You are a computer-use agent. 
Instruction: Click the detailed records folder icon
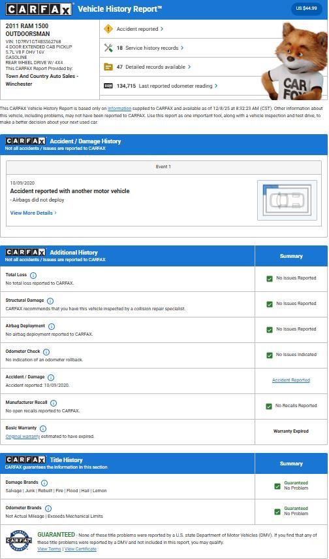click(x=108, y=67)
